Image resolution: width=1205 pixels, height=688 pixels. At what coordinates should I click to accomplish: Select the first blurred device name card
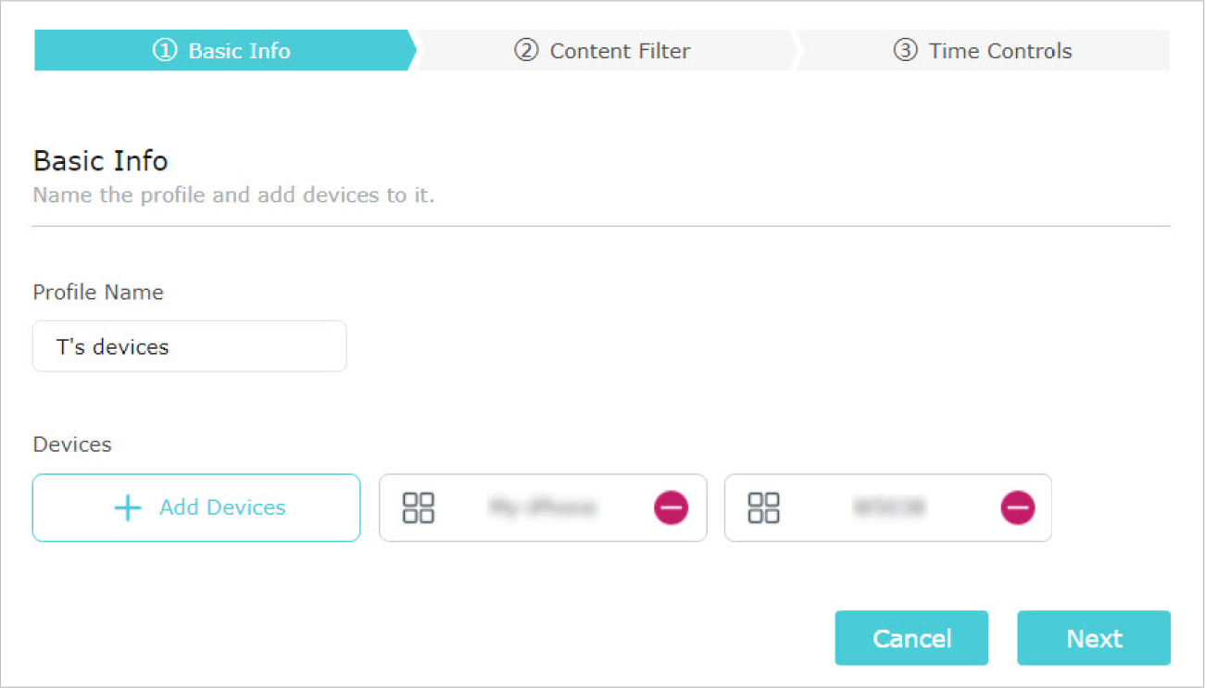[x=543, y=507]
